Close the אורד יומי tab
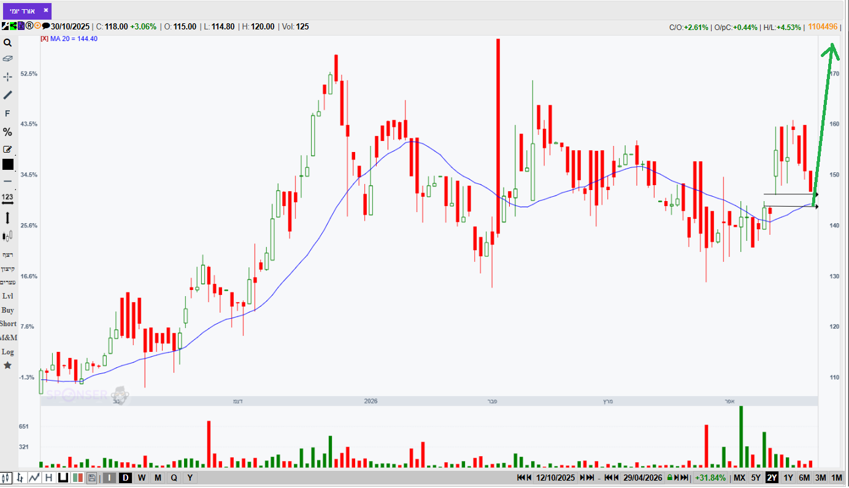This screenshot has height=488, width=849. click(x=45, y=10)
